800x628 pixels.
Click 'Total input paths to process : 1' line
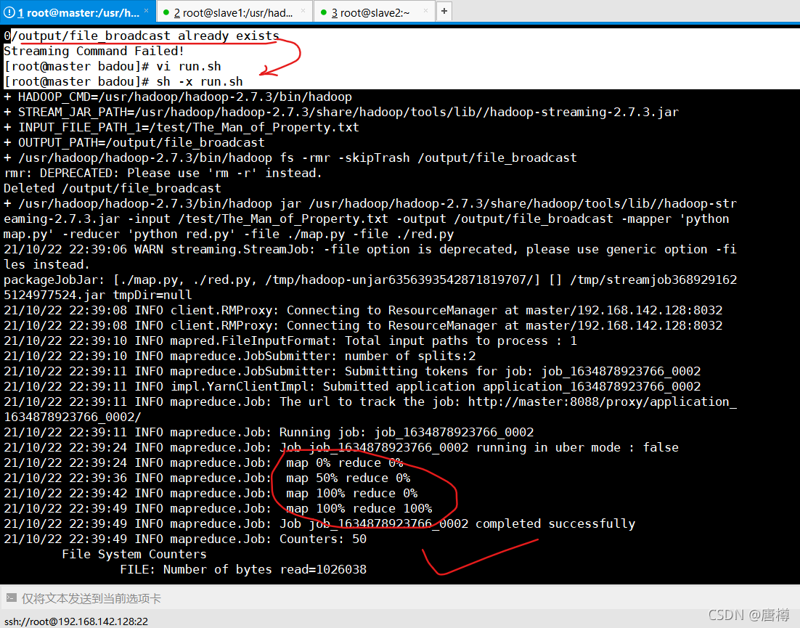[290, 340]
